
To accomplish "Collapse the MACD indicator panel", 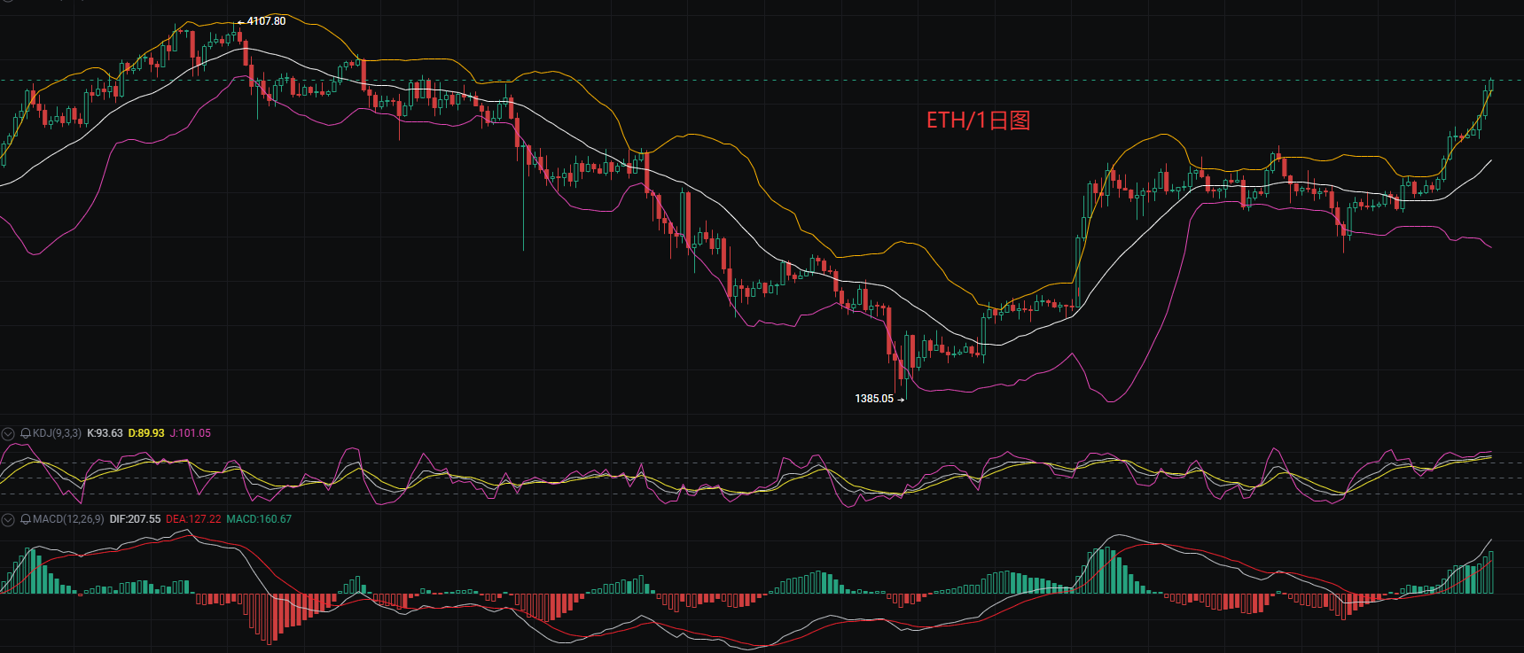I will (8, 519).
